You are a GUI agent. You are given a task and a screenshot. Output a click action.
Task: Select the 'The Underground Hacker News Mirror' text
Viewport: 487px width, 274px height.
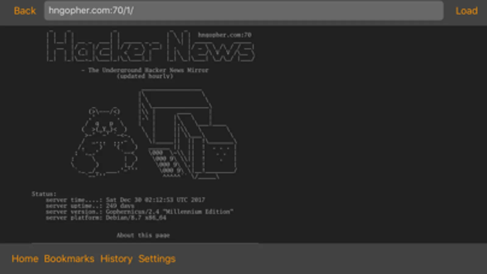(148, 70)
